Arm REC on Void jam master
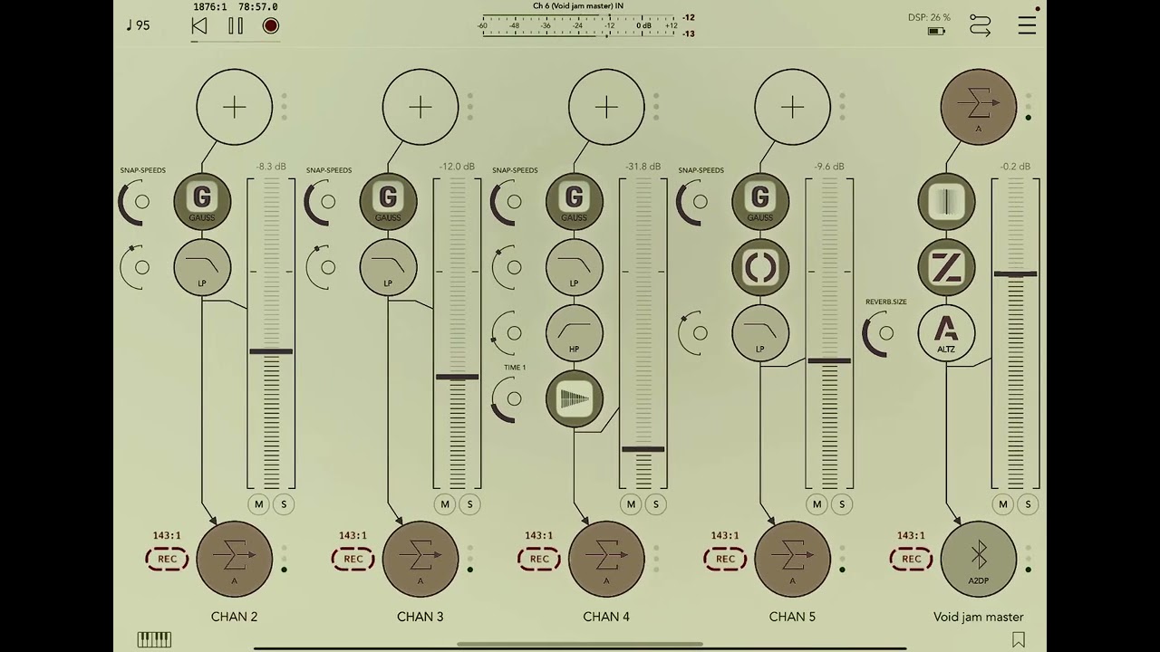The image size is (1160, 652). pyautogui.click(x=912, y=559)
